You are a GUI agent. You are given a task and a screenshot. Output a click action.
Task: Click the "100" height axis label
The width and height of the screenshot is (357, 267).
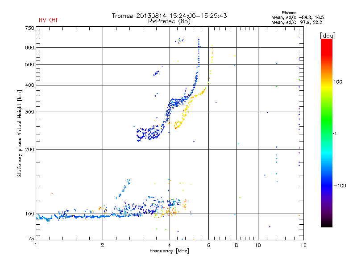click(x=29, y=214)
